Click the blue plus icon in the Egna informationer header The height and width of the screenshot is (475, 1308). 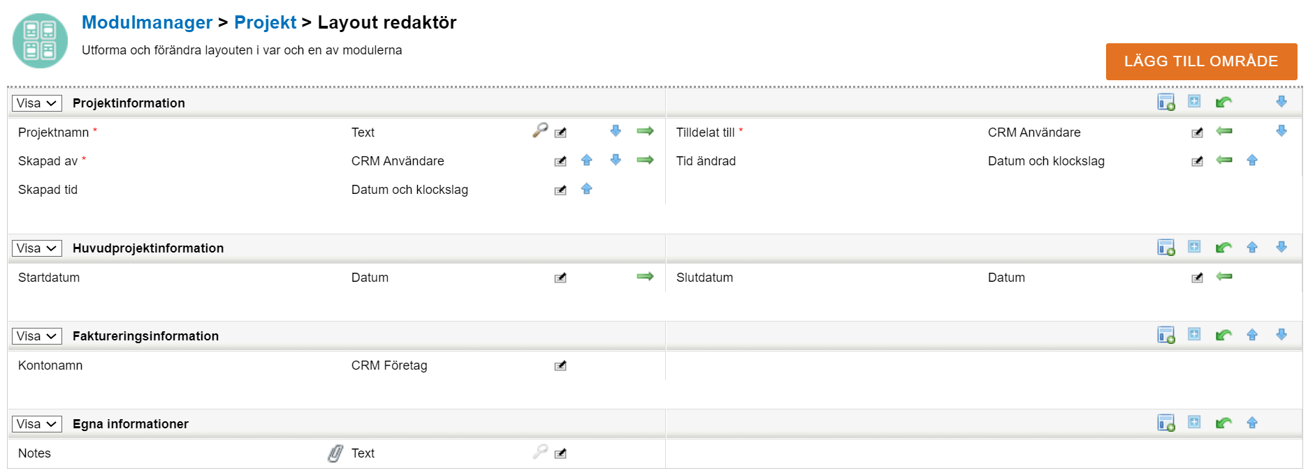(x=1194, y=423)
